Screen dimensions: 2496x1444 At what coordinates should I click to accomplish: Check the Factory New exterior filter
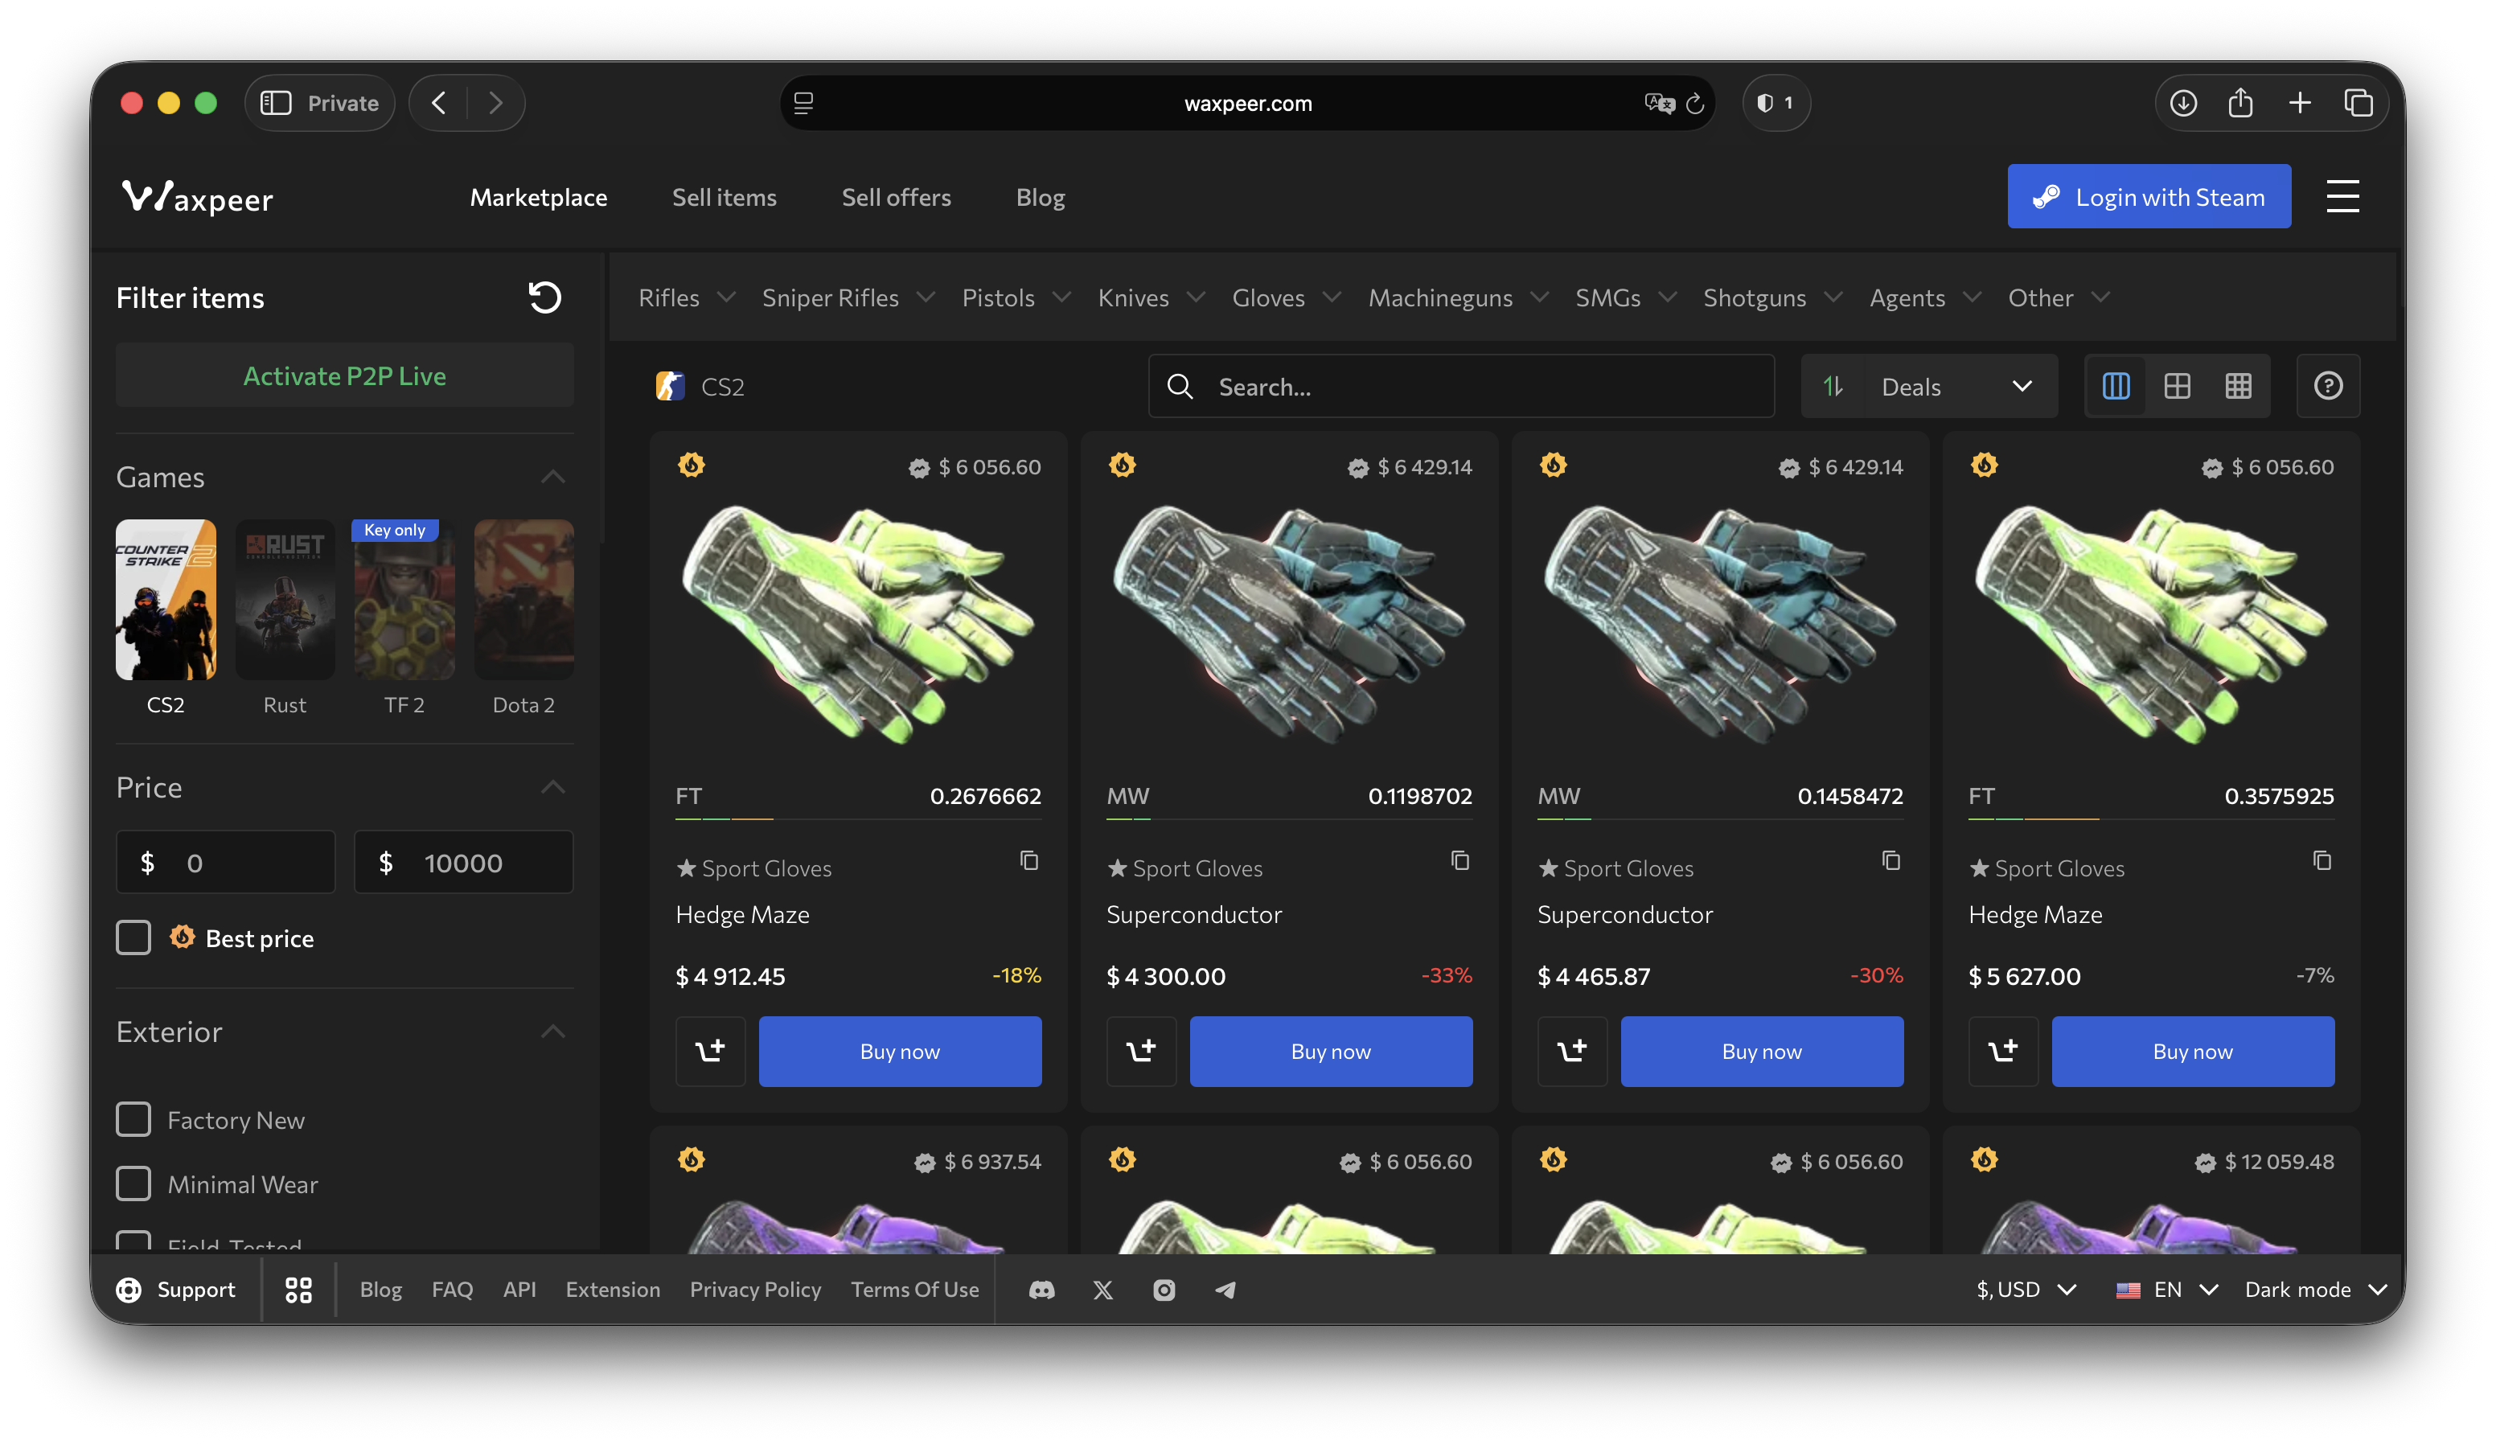pos(133,1119)
